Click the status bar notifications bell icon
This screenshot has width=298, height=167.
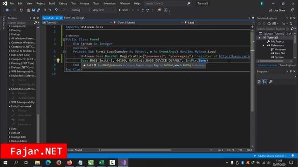click(x=293, y=156)
